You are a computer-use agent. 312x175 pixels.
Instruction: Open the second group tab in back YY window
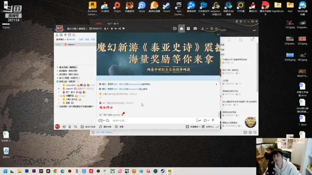pyautogui.click(x=241, y=40)
